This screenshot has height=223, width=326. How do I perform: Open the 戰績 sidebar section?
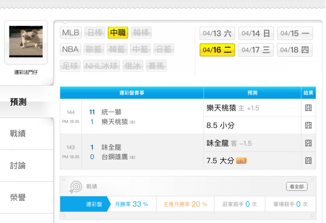27,133
